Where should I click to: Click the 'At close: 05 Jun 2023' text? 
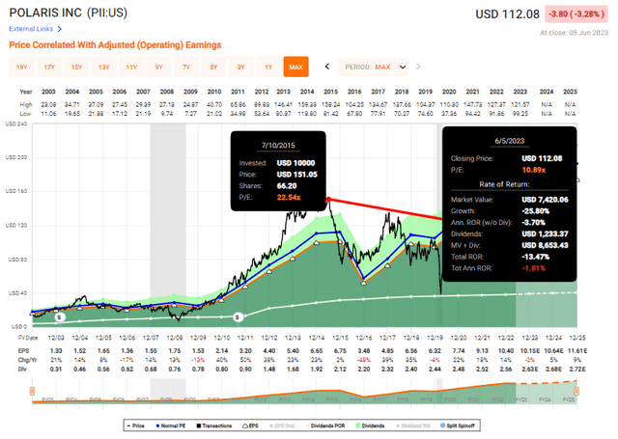click(574, 33)
